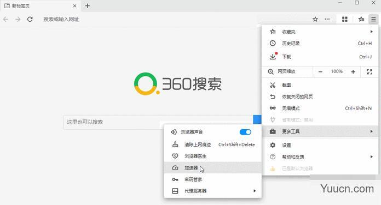Select the 新标签页 tab
Viewport: 381px width, 205px height.
[x=41, y=6]
